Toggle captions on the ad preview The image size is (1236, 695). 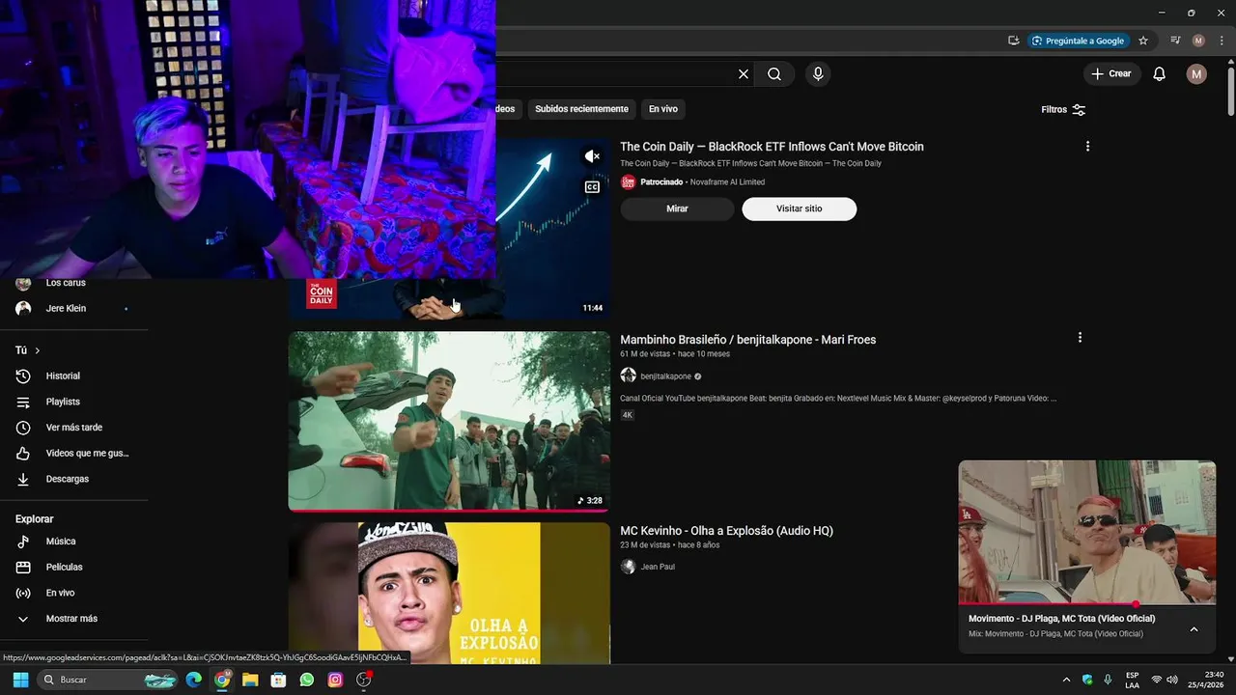coord(592,187)
